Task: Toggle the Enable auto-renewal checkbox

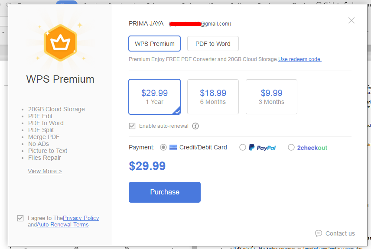Action: click(132, 126)
